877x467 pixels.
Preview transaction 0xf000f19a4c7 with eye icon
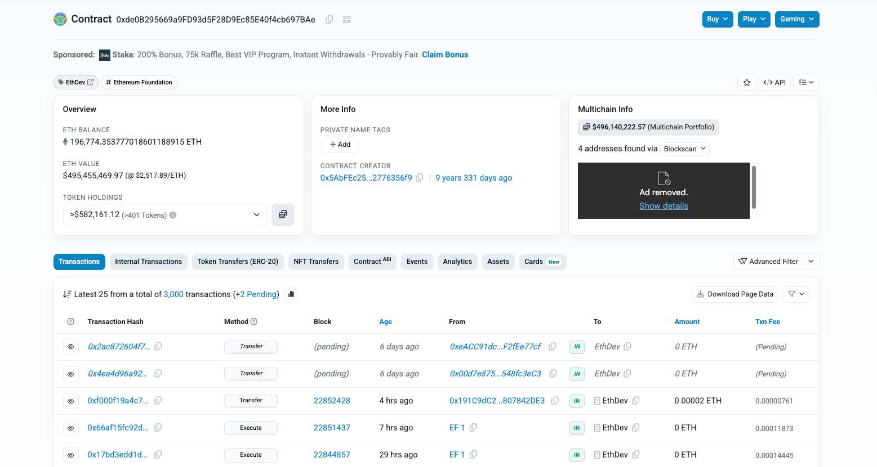70,401
